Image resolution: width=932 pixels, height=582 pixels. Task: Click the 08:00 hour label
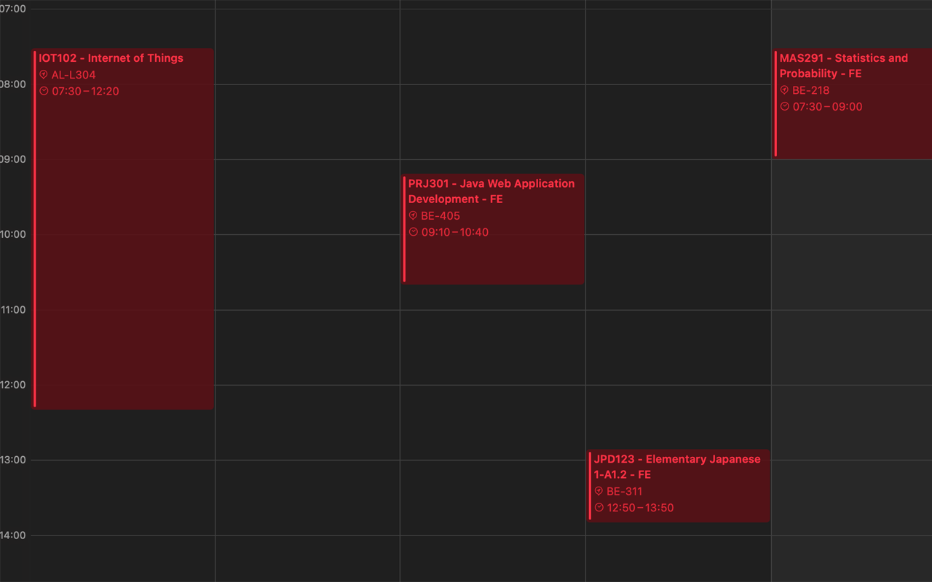click(x=13, y=84)
